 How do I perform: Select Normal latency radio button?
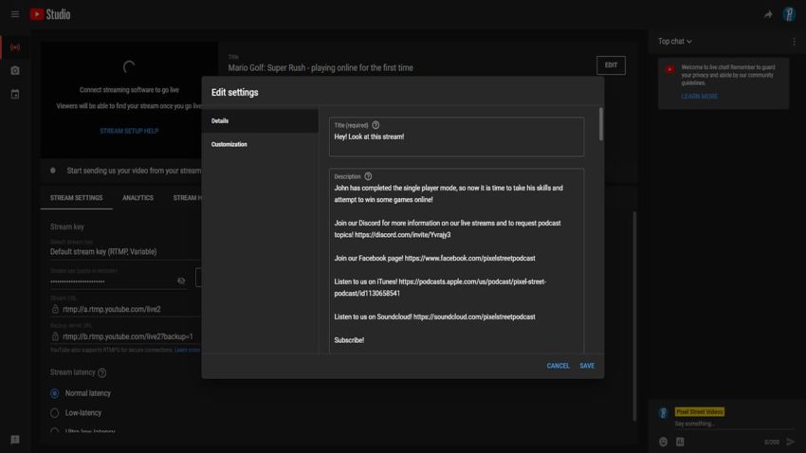[x=54, y=393]
